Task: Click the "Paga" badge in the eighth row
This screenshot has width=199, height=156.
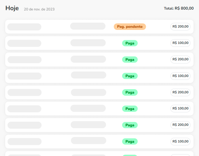Action: 130,141
